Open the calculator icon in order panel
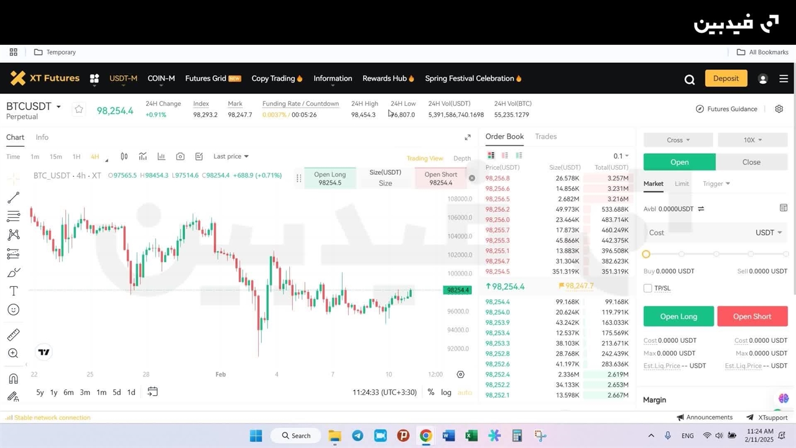This screenshot has height=448, width=796. (x=783, y=208)
